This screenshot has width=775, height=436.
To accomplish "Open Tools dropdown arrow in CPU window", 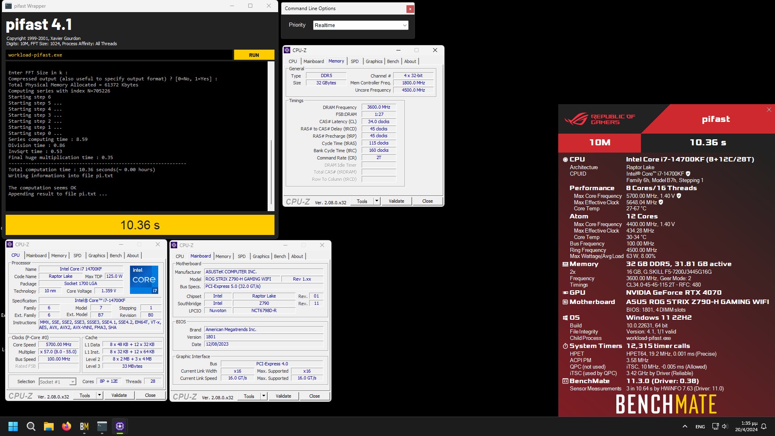I will (99, 395).
